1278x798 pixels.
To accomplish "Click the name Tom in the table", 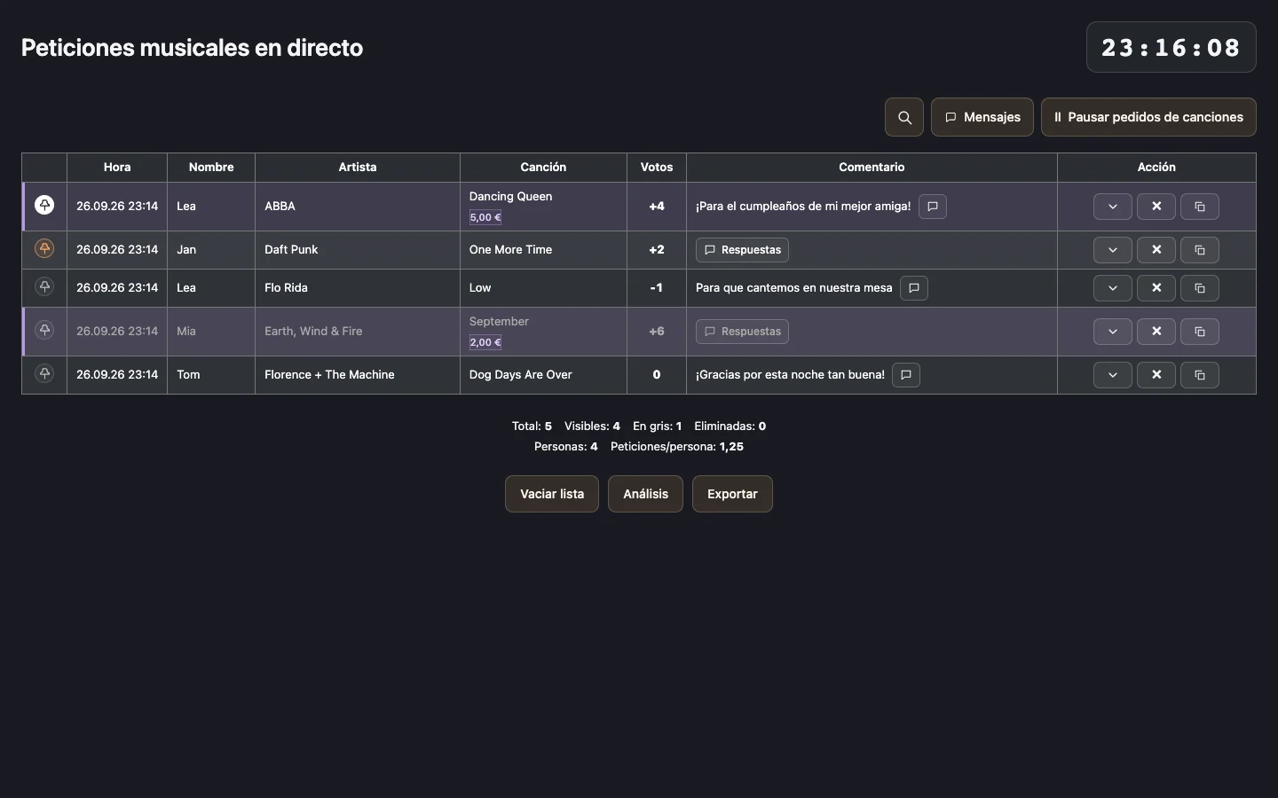I will click(188, 375).
